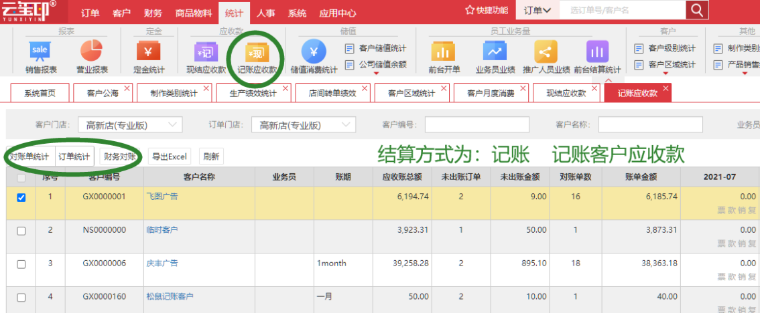Close the 记账应收款 tab
The image size is (760, 313).
click(666, 88)
